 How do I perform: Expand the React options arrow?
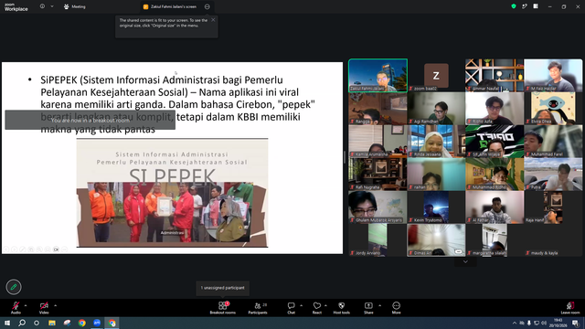[325, 305]
